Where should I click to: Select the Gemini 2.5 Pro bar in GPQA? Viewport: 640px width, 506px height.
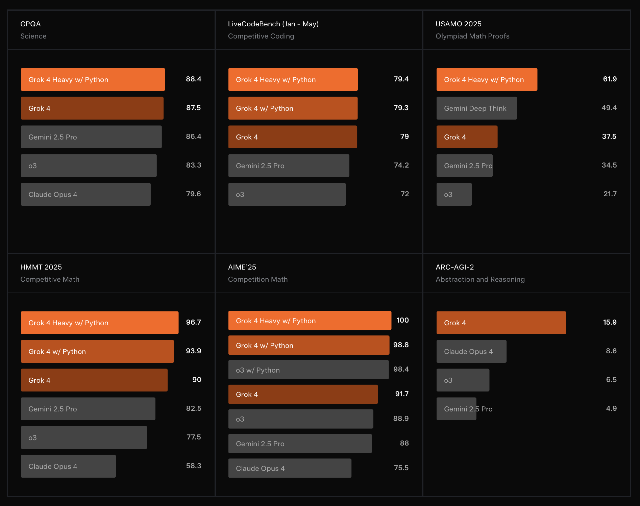tap(91, 137)
